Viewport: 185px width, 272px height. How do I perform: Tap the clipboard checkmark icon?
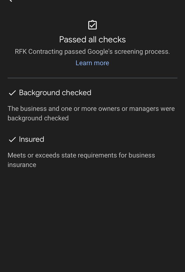pos(92,25)
